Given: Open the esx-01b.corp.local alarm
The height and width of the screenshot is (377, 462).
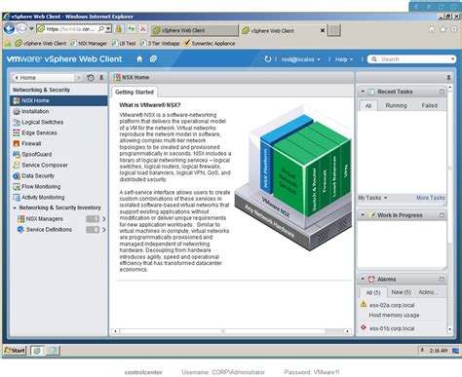Looking at the screenshot, I should pyautogui.click(x=392, y=328).
